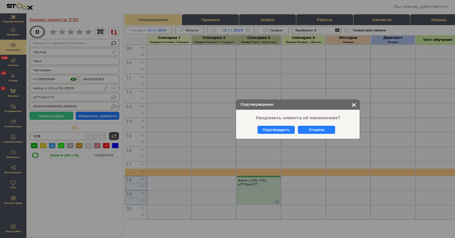Click Отмена in the dialog
The width and height of the screenshot is (455, 238).
(x=316, y=130)
